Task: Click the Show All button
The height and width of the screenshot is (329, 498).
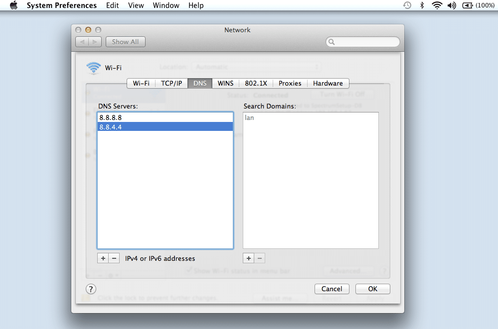Action: click(x=125, y=42)
